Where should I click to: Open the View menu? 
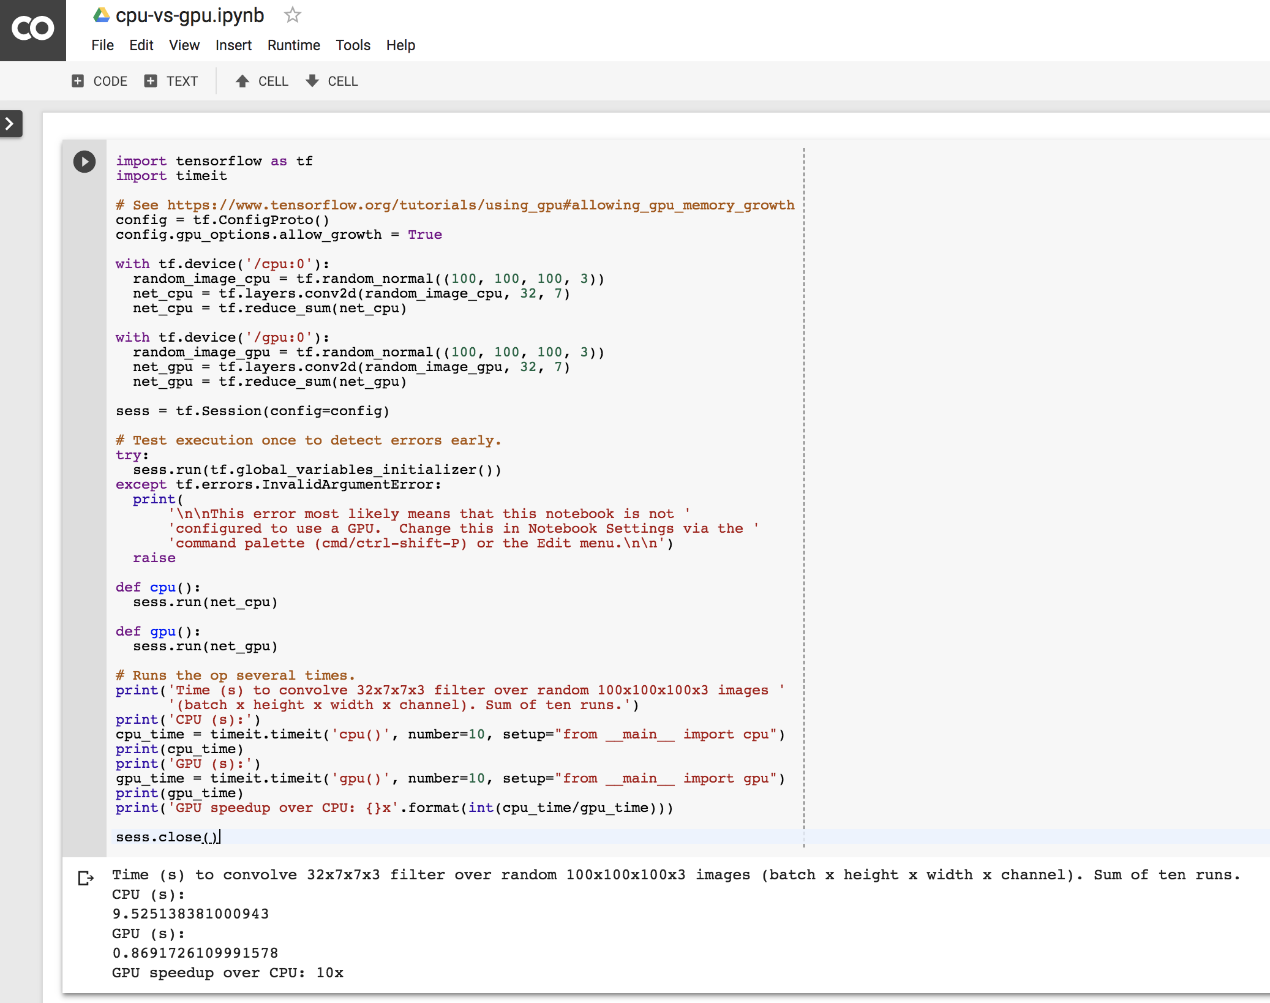(x=184, y=45)
